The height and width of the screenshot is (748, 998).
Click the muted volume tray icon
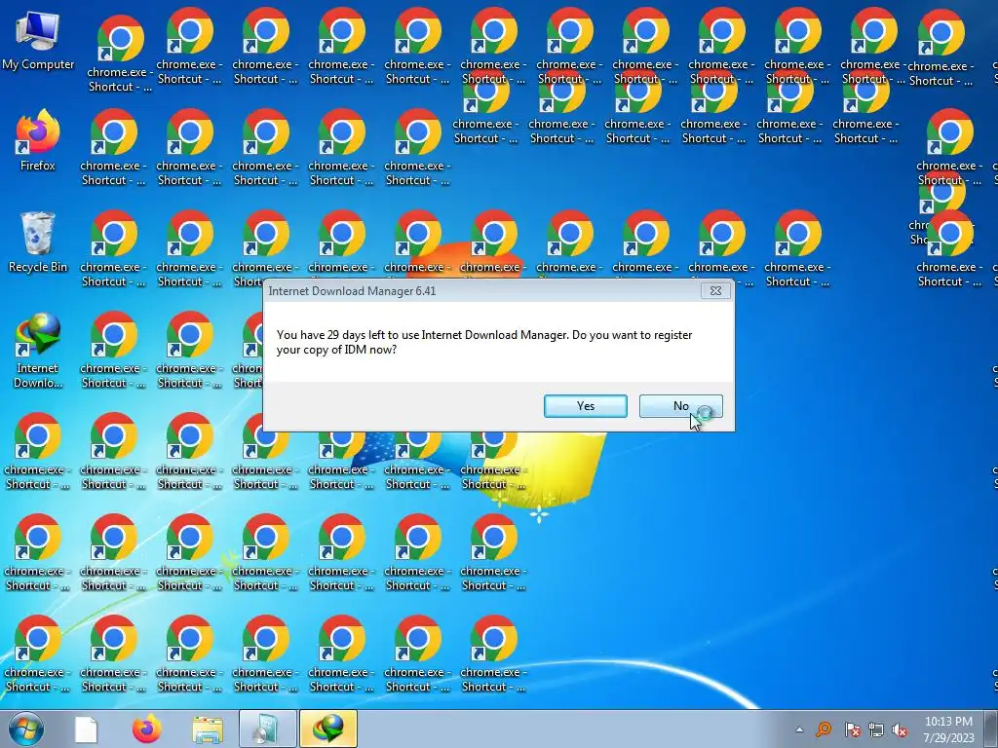(x=900, y=729)
